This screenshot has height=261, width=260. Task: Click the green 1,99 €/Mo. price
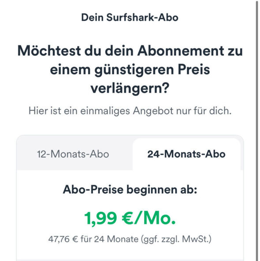pos(130,218)
